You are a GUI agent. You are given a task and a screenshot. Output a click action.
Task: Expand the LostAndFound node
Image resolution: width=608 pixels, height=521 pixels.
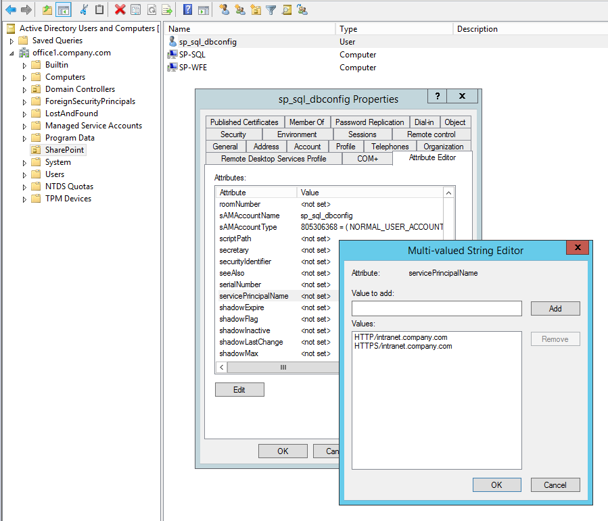click(x=24, y=114)
